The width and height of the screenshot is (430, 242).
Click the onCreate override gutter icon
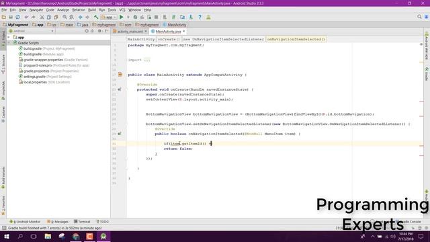coord(120,89)
